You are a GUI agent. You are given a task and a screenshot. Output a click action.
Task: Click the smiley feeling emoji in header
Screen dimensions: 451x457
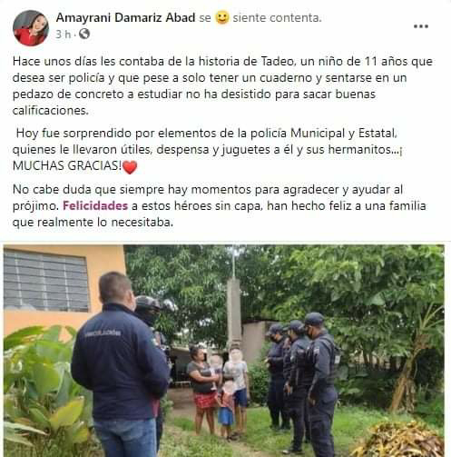221,17
